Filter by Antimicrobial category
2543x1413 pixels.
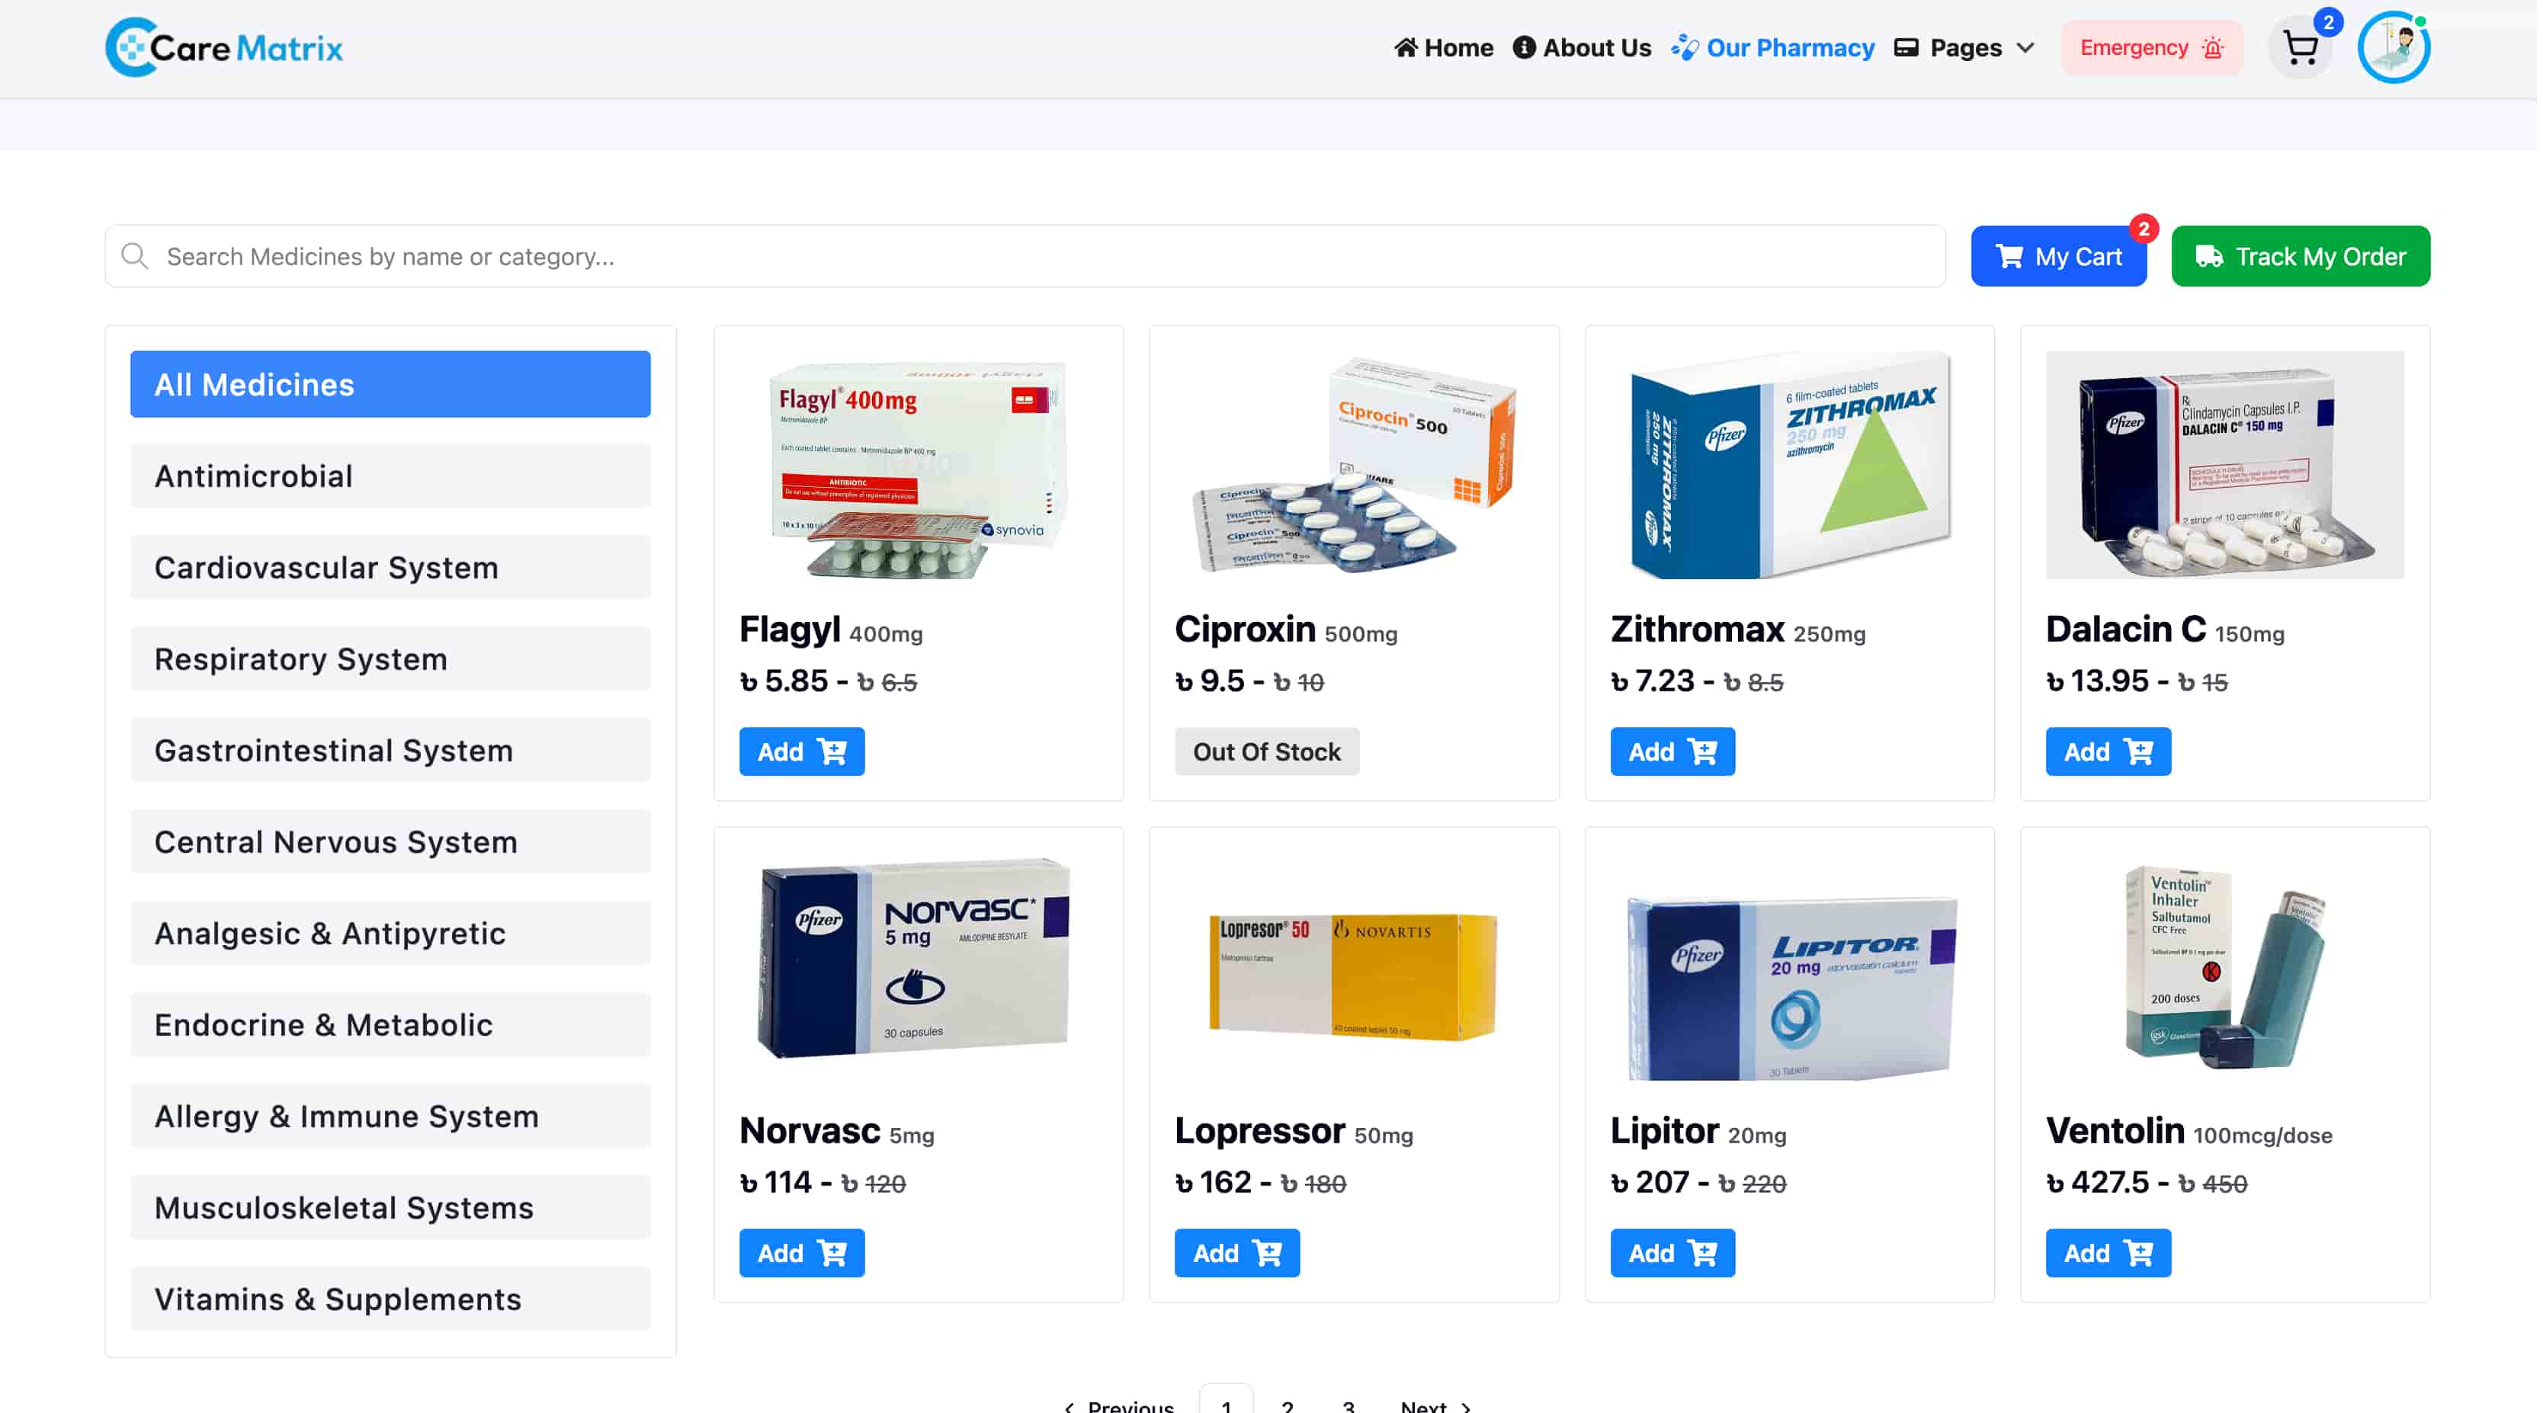click(x=391, y=476)
